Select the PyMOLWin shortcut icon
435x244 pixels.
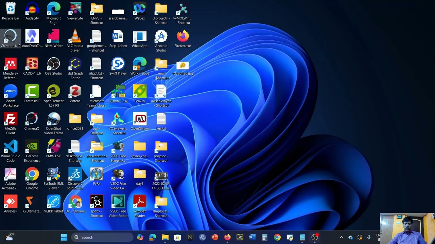(x=183, y=13)
